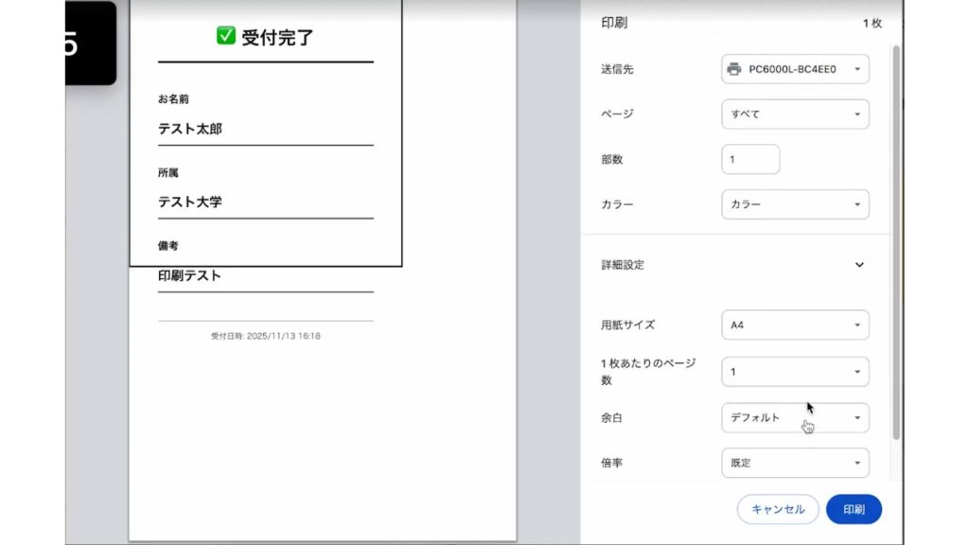Open the ページ dropdown showing すべて

point(795,114)
